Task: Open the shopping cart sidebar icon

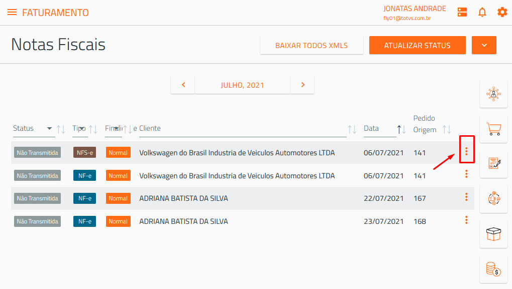Action: (x=493, y=129)
